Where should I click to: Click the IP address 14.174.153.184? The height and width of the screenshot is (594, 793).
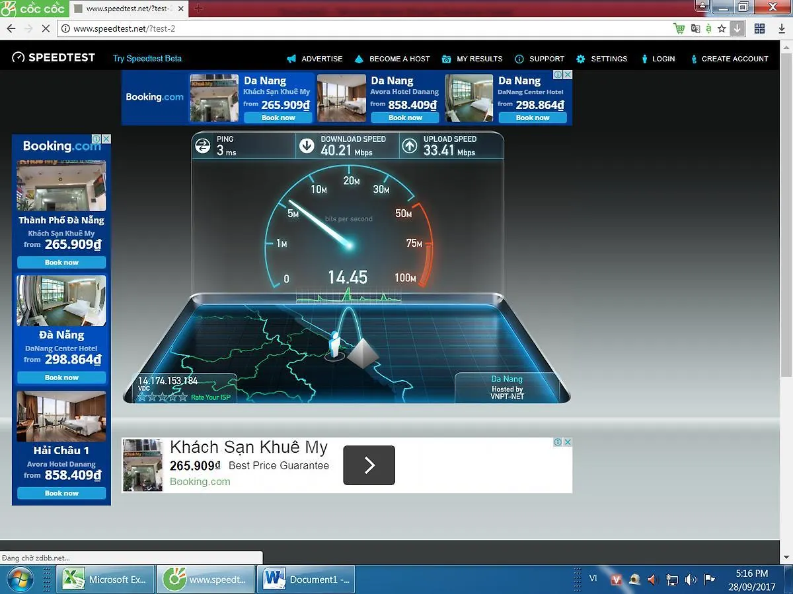click(168, 381)
